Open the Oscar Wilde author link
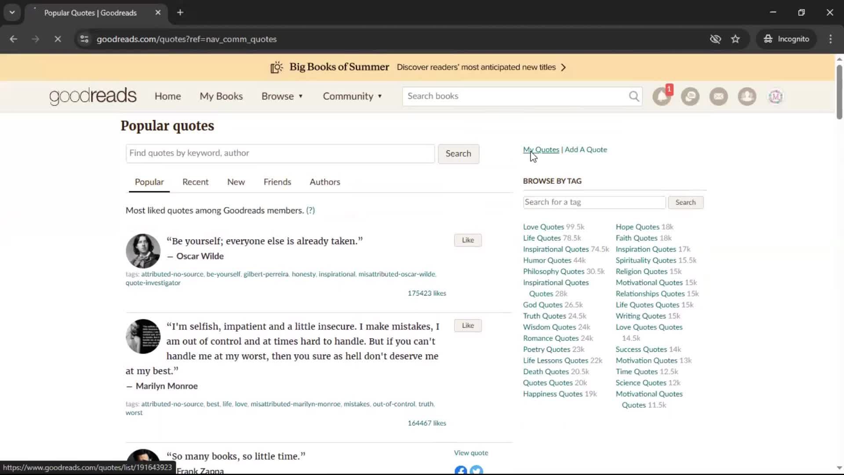This screenshot has width=844, height=475. point(200,256)
